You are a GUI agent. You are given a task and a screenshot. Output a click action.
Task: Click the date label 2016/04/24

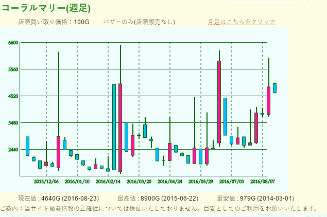pos(170,182)
